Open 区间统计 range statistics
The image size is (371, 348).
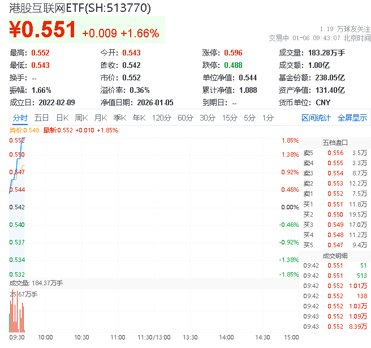tap(316, 118)
